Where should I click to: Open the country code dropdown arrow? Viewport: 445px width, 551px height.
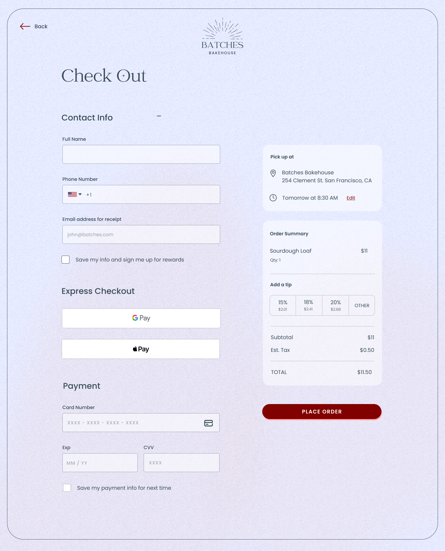[80, 194]
